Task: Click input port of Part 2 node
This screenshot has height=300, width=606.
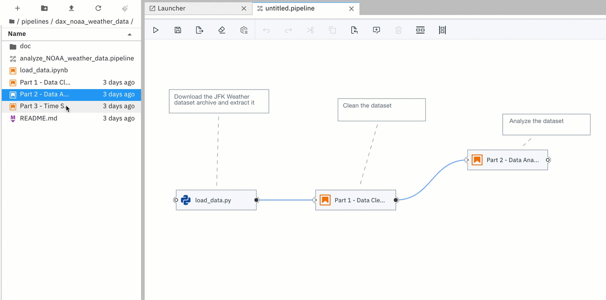Action: pos(467,160)
